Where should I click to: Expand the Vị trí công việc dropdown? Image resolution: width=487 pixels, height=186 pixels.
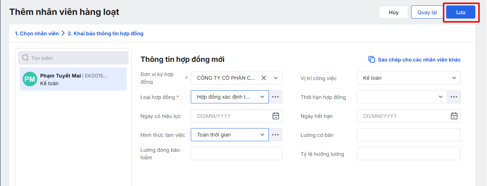click(x=454, y=78)
